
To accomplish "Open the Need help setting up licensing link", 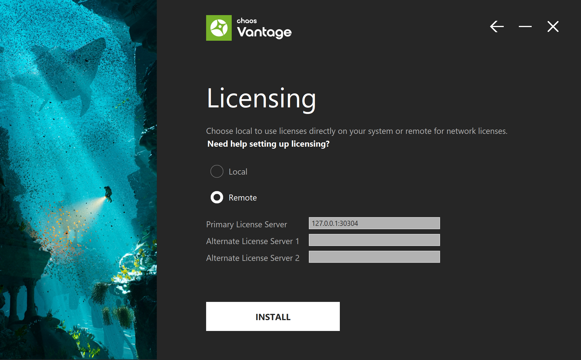I will [x=268, y=144].
